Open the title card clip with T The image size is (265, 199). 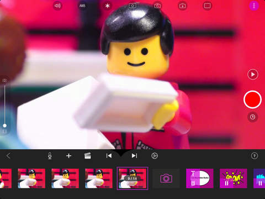pyautogui.click(x=200, y=179)
